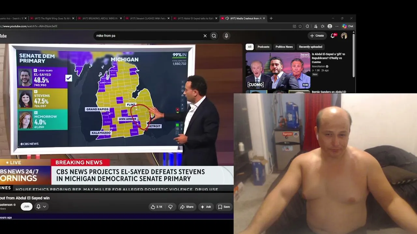The height and width of the screenshot is (234, 417).
Task: Close the 'Abdul El-Sayed talks to' tab
Action: click(x=216, y=19)
